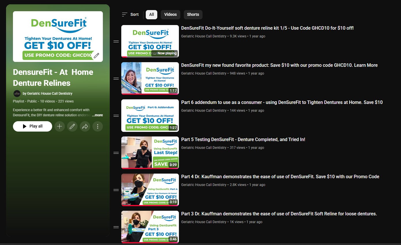Edit the playlist cover thumbnail with pencil icon
The image size is (401, 245).
[97, 56]
